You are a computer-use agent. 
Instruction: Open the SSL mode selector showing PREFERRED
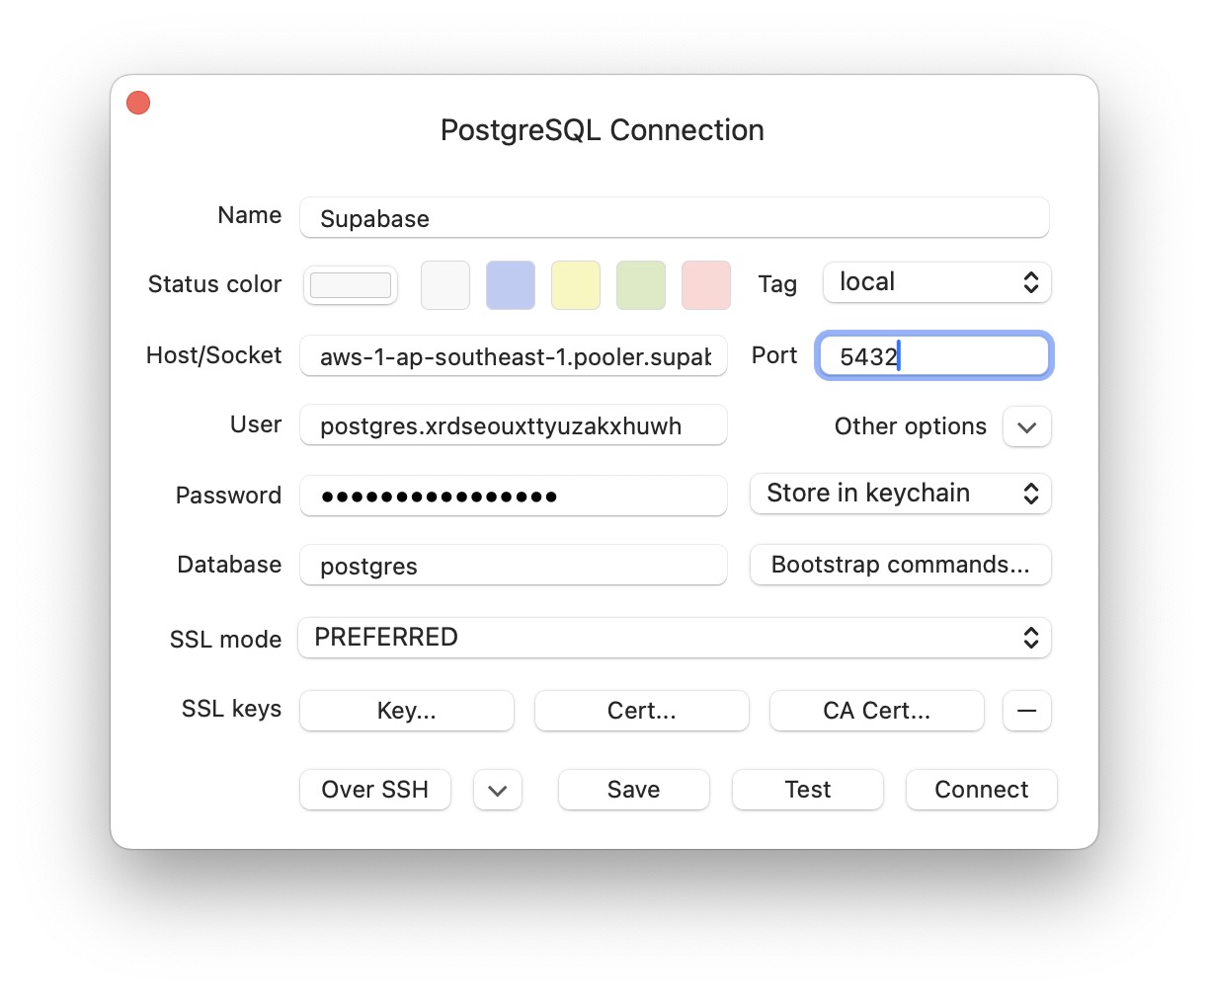pos(675,638)
